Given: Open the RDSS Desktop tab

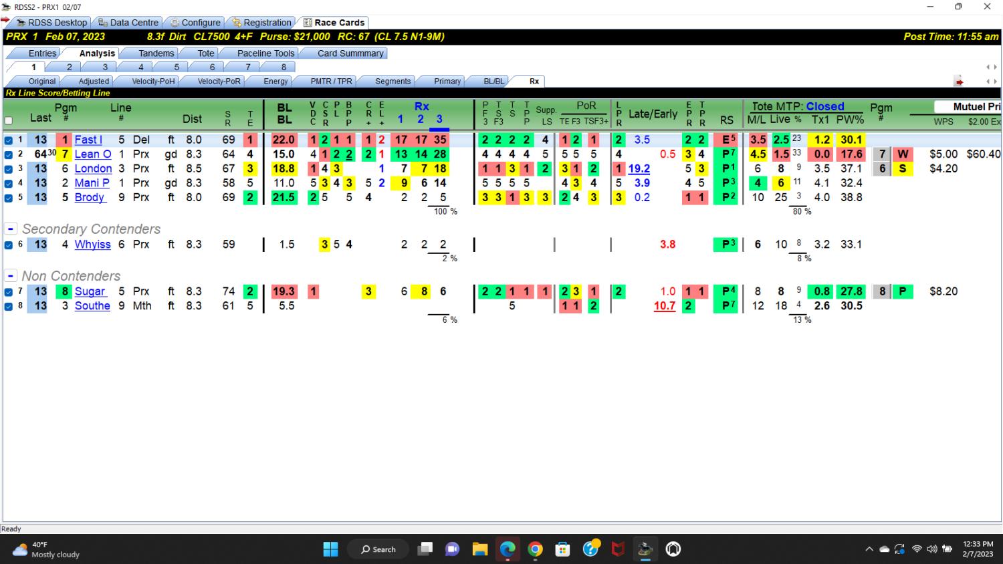Looking at the screenshot, I should [x=51, y=22].
